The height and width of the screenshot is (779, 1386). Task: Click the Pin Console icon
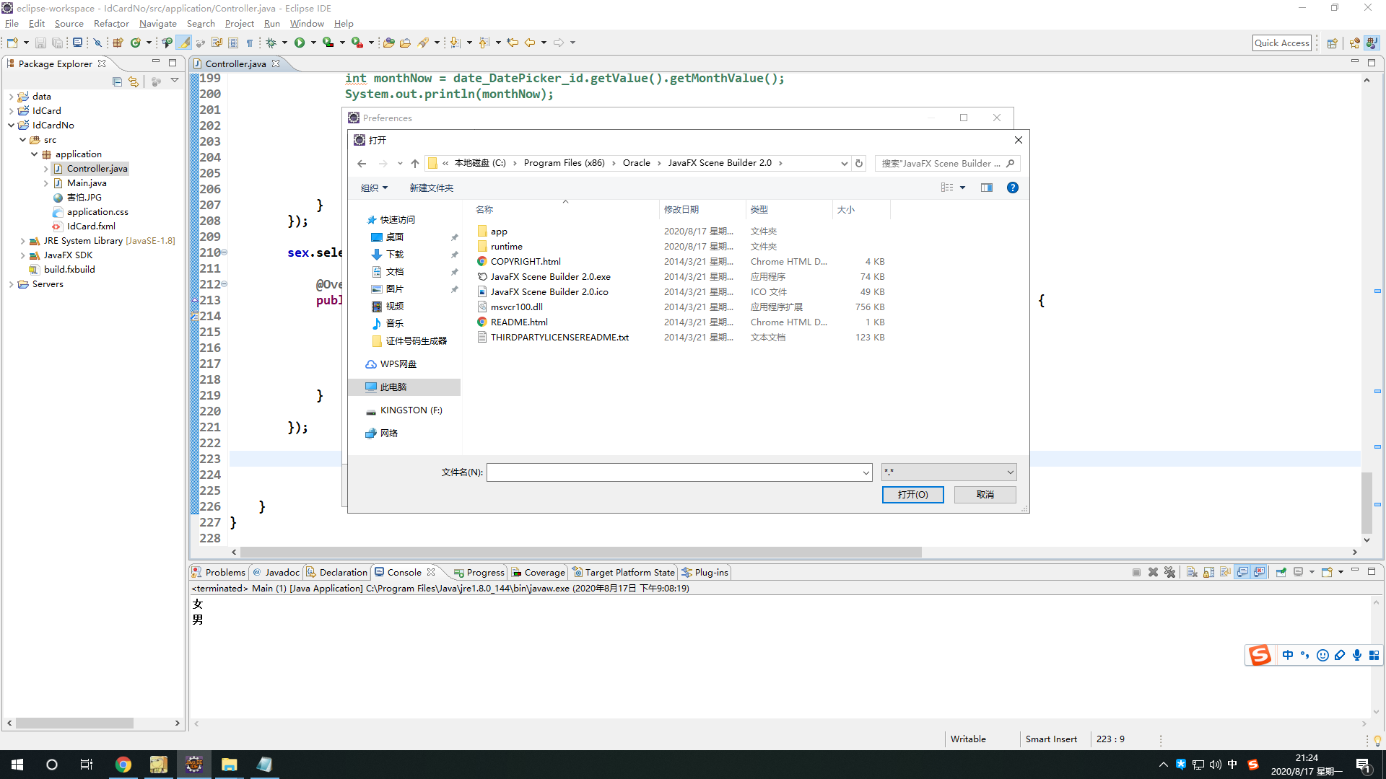click(1281, 572)
